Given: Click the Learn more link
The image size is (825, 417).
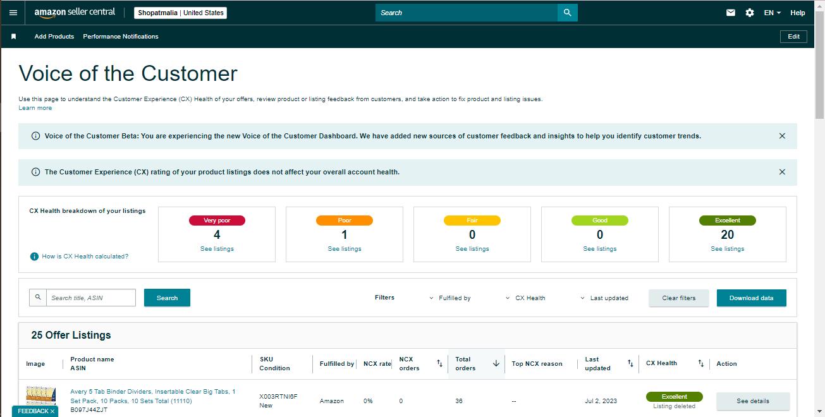Looking at the screenshot, I should pyautogui.click(x=35, y=108).
